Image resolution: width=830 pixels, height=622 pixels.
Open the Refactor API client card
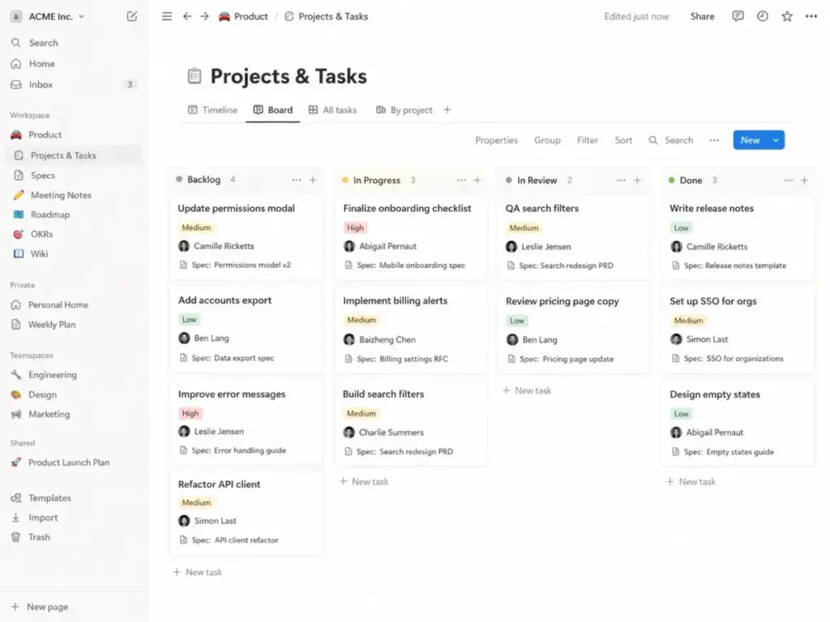click(246, 513)
